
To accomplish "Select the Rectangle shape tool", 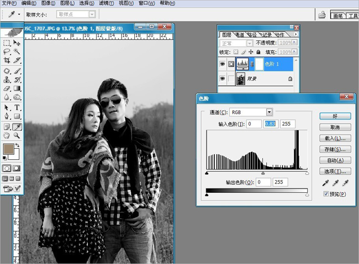I will tap(17, 116).
